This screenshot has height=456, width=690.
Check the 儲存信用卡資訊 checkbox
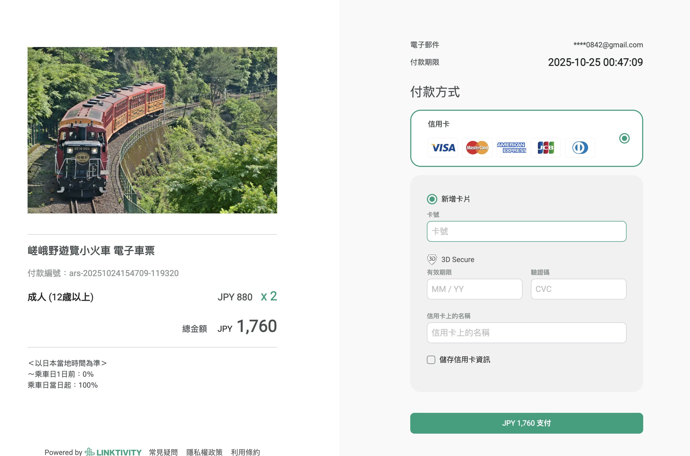[431, 360]
